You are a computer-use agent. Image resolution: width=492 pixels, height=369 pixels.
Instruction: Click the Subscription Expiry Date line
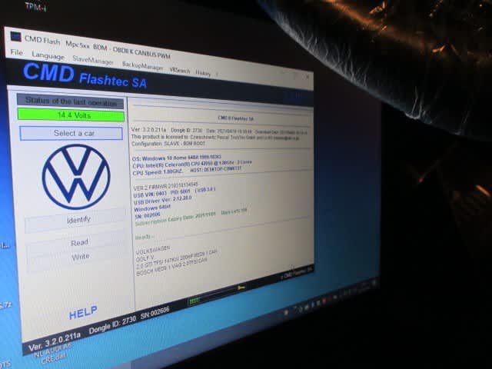click(x=175, y=219)
